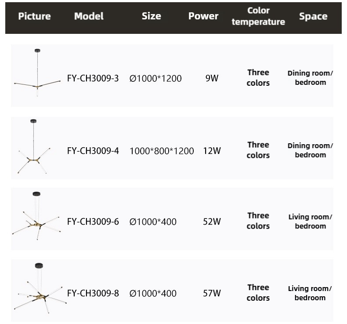
Task: Click the FY-CH3009-8 chandelier picture
Action: click(39, 290)
